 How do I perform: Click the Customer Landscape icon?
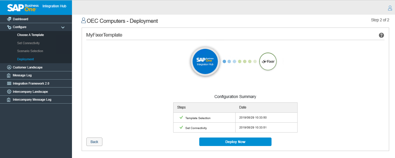point(9,67)
